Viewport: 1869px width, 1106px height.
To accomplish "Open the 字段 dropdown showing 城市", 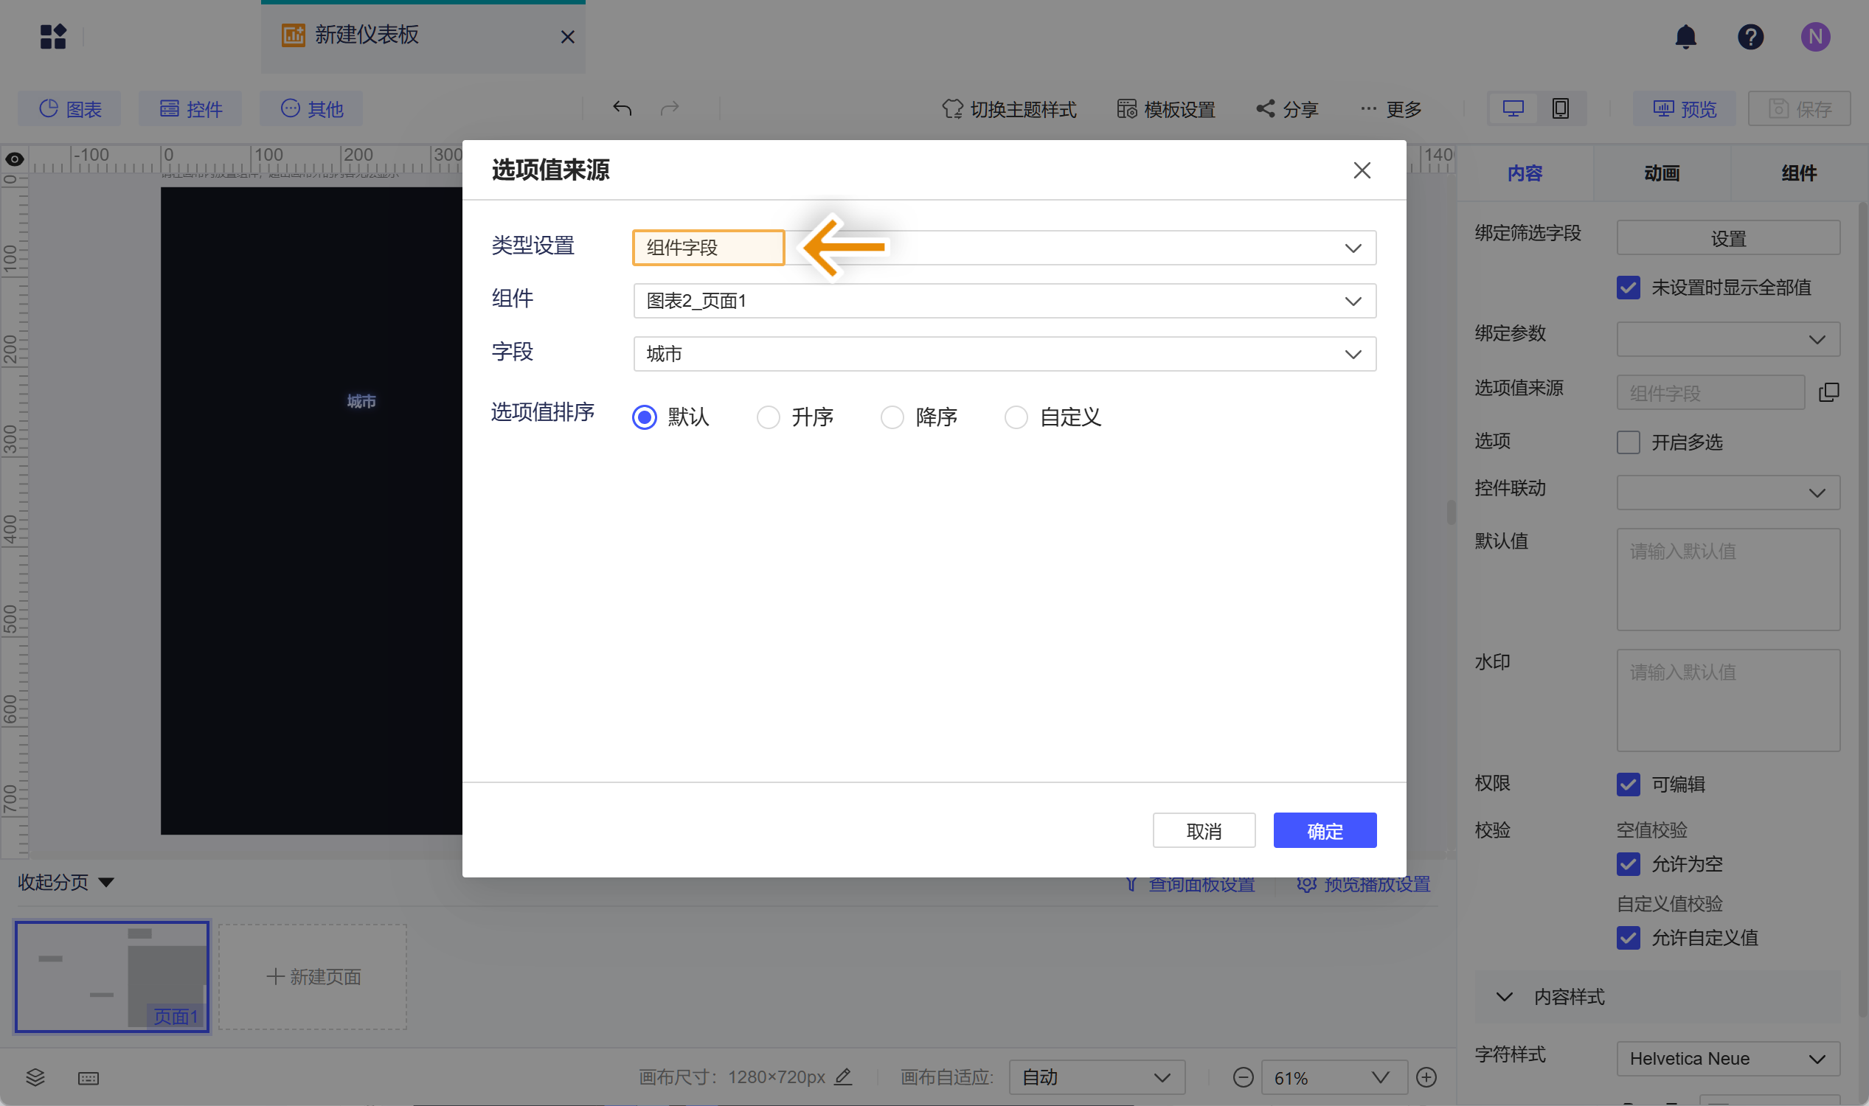I will coord(1003,354).
